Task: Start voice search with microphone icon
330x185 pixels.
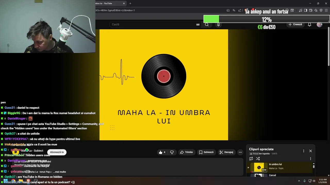Action: coord(218,24)
